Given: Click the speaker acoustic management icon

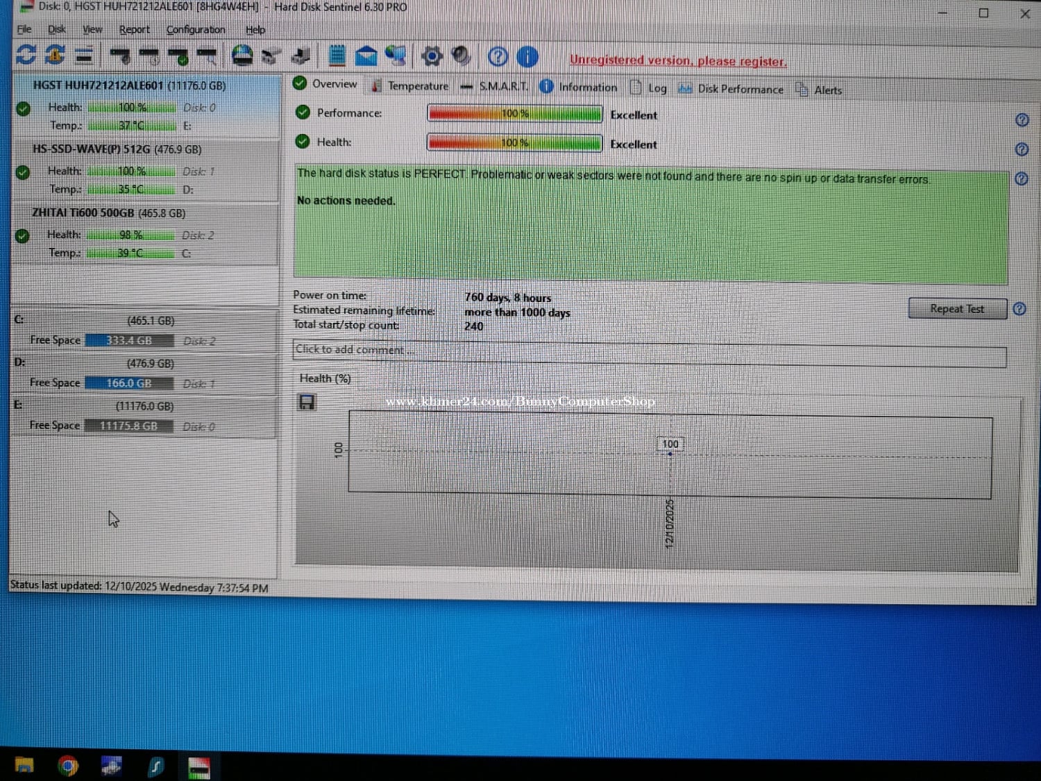Looking at the screenshot, I should (x=461, y=56).
